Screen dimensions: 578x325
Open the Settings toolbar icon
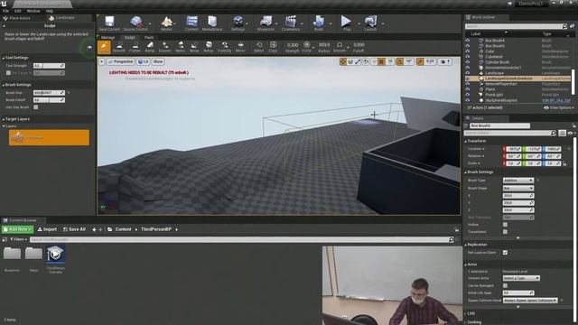coord(238,23)
